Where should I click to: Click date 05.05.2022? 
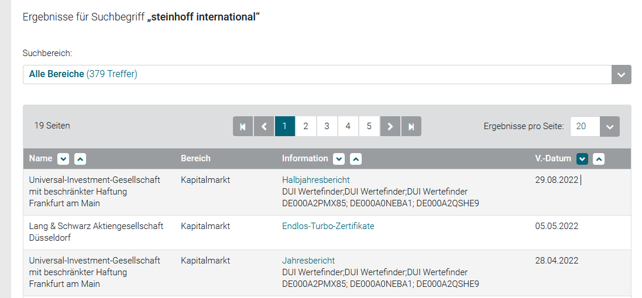coord(557,226)
